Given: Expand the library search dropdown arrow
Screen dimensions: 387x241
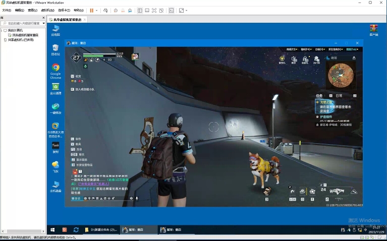Looking at the screenshot, I should click(43, 23).
